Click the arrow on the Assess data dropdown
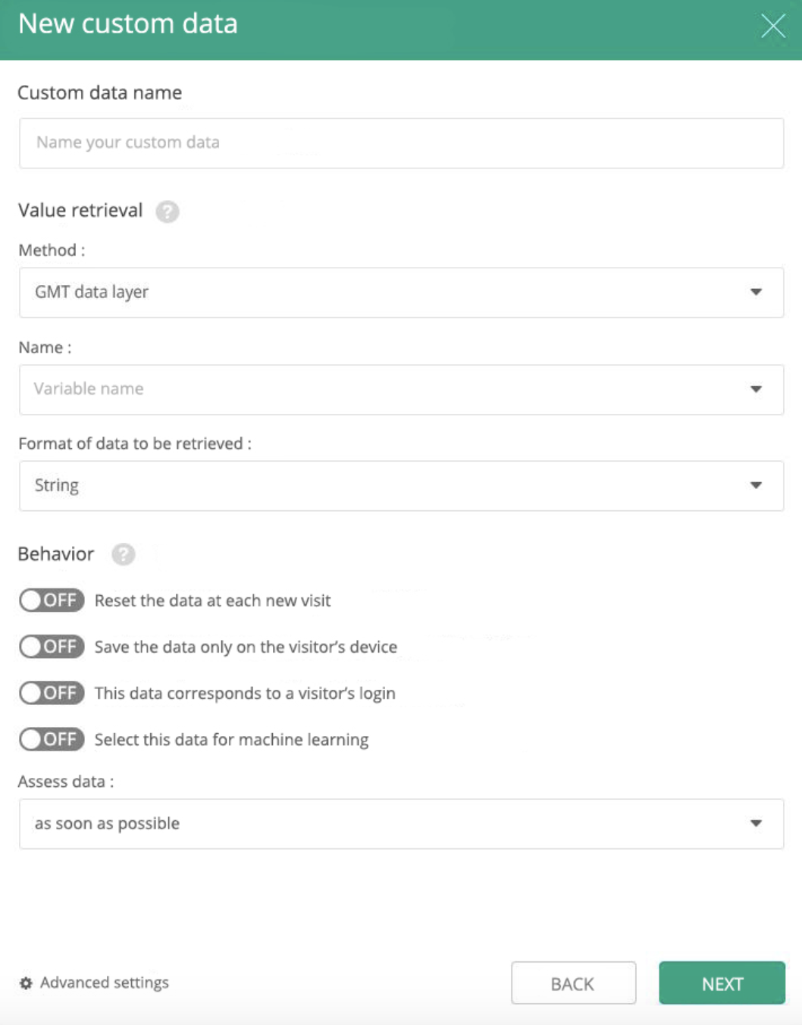The width and height of the screenshot is (802, 1025). pyautogui.click(x=756, y=823)
